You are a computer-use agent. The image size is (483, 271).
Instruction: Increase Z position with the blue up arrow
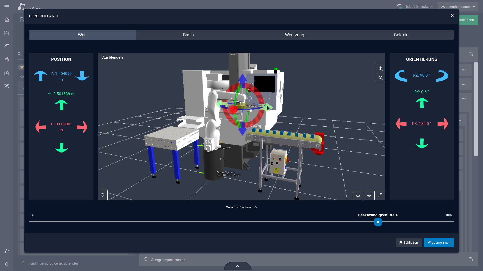[41, 76]
